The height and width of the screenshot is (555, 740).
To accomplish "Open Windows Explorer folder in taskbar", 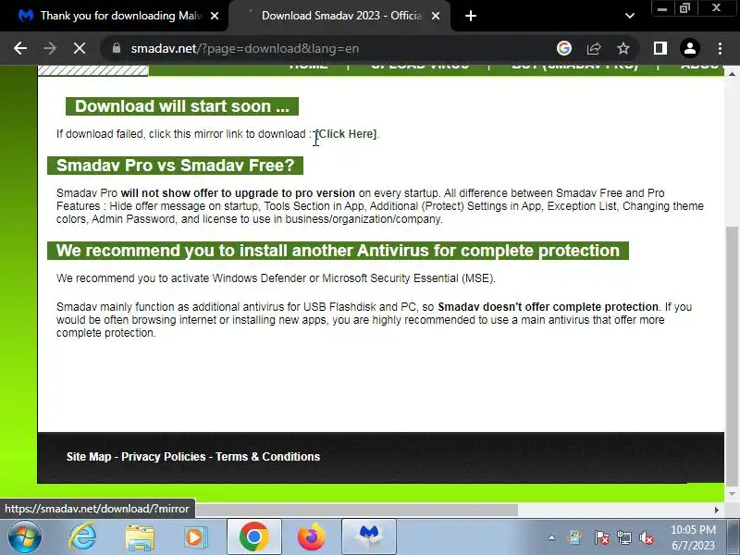I will pos(140,537).
